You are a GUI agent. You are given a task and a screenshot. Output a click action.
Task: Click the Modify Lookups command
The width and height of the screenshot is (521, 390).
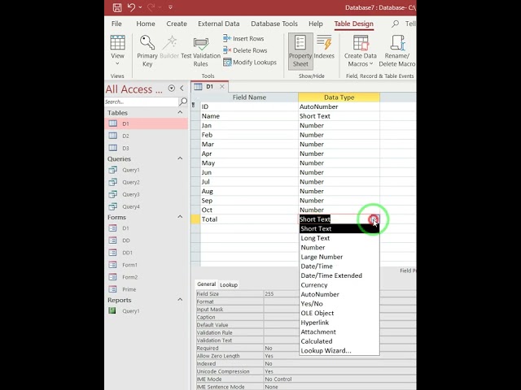click(250, 63)
